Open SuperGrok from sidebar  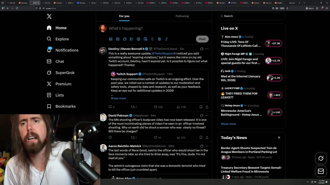click(61, 73)
